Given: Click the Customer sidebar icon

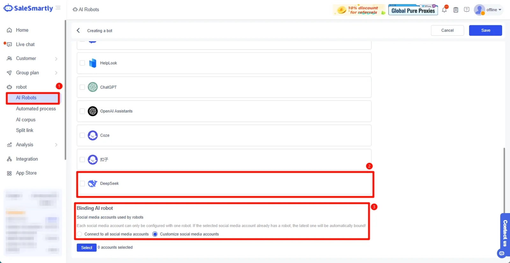Looking at the screenshot, I should [9, 58].
